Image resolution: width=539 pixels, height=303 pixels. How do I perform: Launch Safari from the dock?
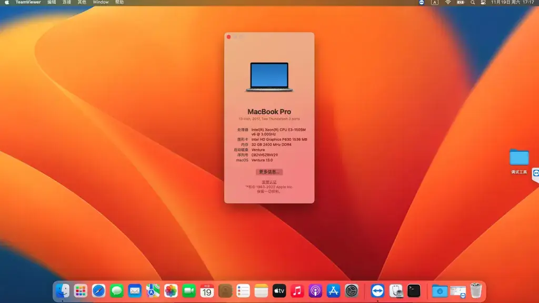(98, 291)
